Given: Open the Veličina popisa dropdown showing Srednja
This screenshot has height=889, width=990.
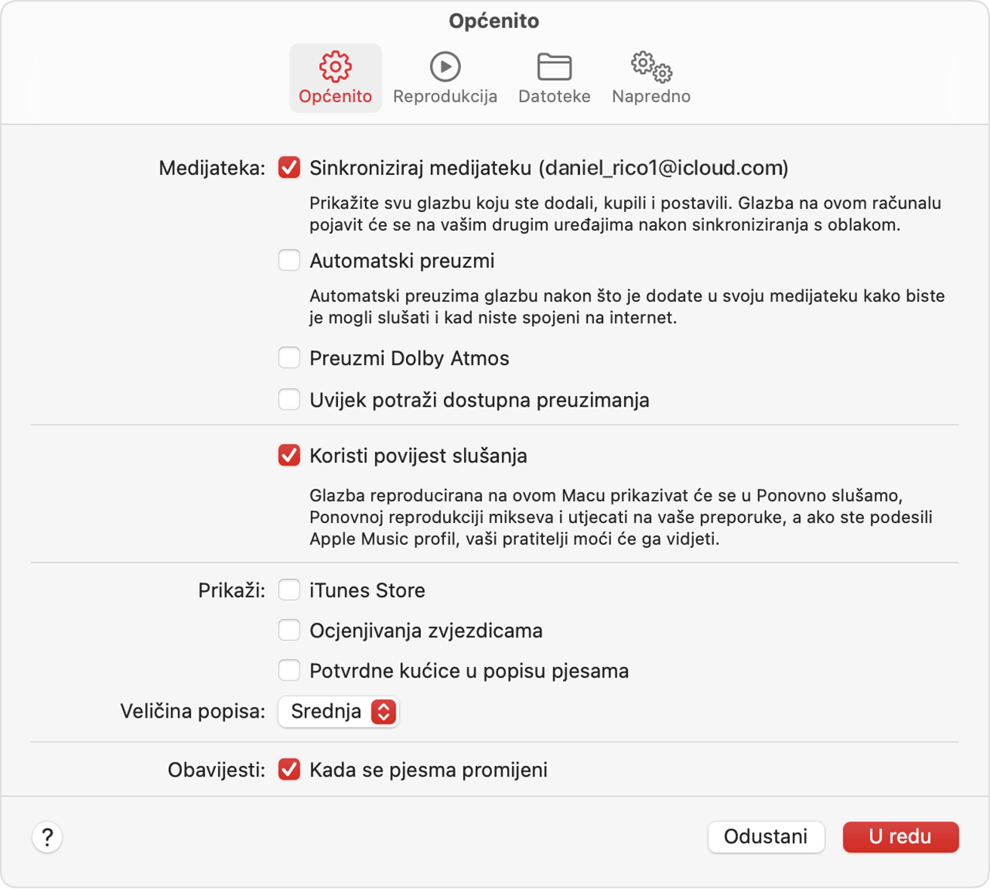Looking at the screenshot, I should tap(338, 711).
